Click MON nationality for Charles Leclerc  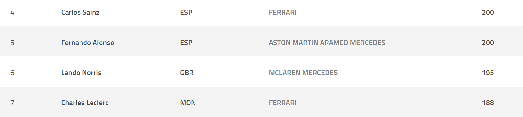(x=188, y=103)
